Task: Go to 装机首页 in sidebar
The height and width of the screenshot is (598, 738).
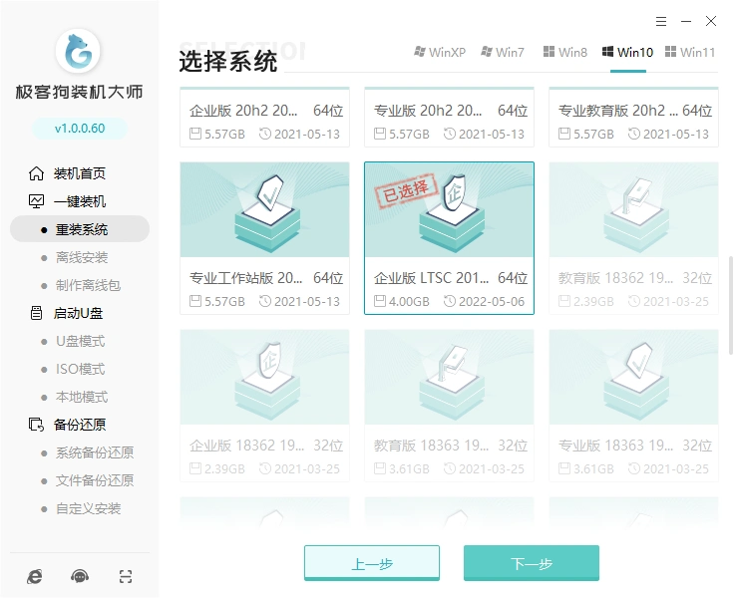Action: coord(79,173)
